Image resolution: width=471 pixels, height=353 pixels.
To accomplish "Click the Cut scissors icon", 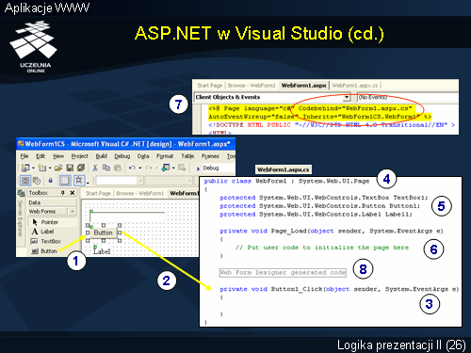I will [x=95, y=168].
